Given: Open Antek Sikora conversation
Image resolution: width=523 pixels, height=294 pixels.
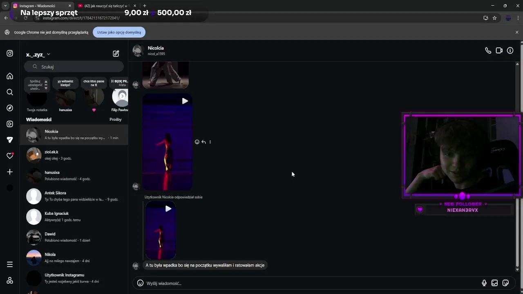Looking at the screenshot, I should point(74,196).
